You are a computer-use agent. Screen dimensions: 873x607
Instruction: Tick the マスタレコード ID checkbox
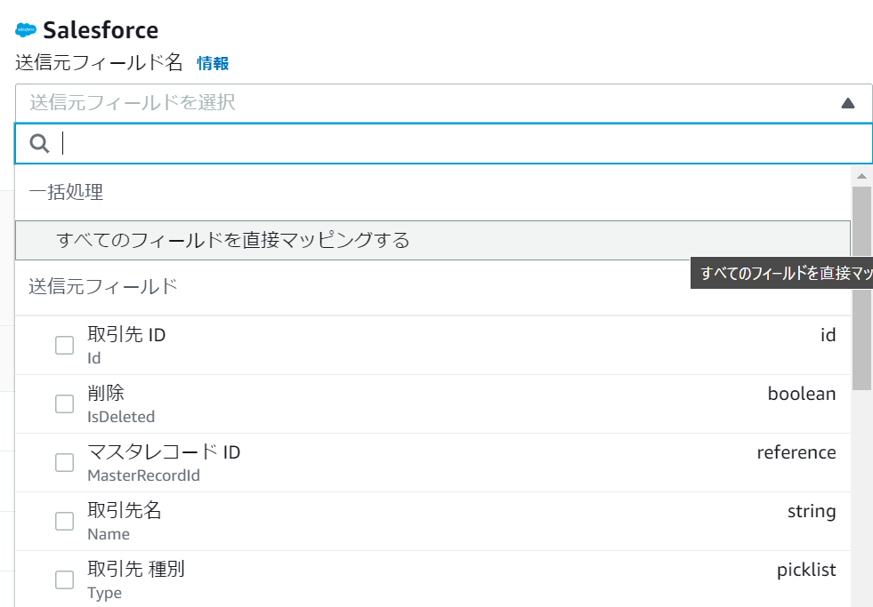point(65,462)
